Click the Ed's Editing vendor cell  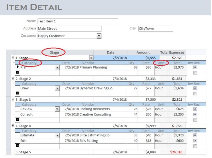click(x=103, y=141)
